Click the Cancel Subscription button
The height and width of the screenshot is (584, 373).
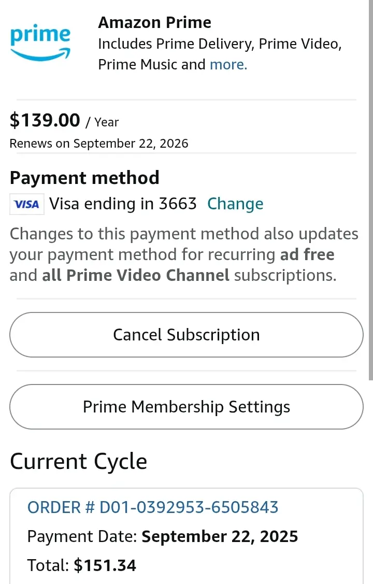click(x=186, y=334)
